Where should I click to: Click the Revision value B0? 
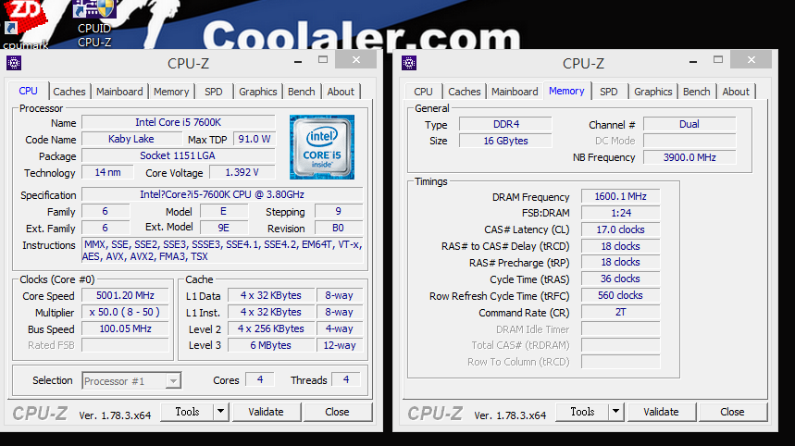pos(339,228)
